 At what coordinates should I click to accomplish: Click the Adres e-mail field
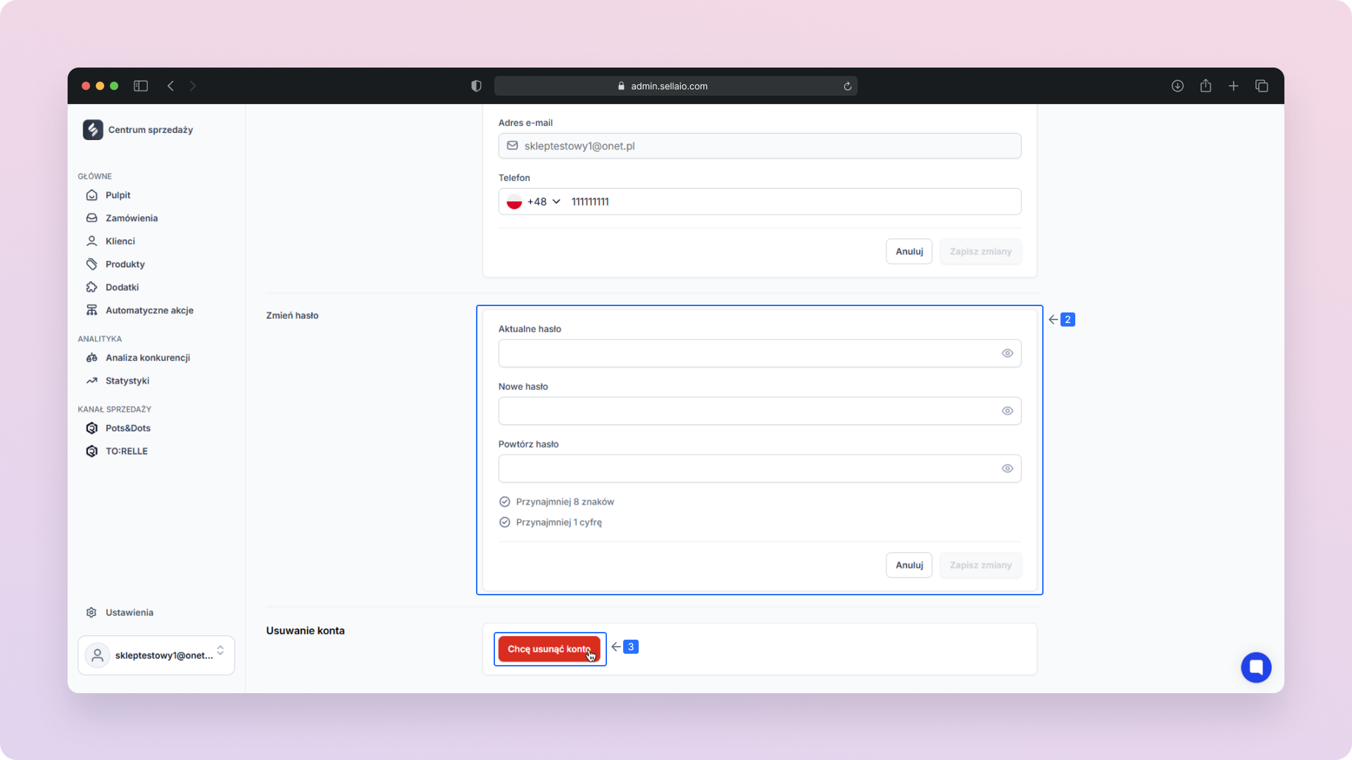coord(760,146)
